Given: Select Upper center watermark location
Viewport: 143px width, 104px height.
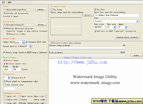Looking at the screenshot, I should pyautogui.click(x=19, y=96).
